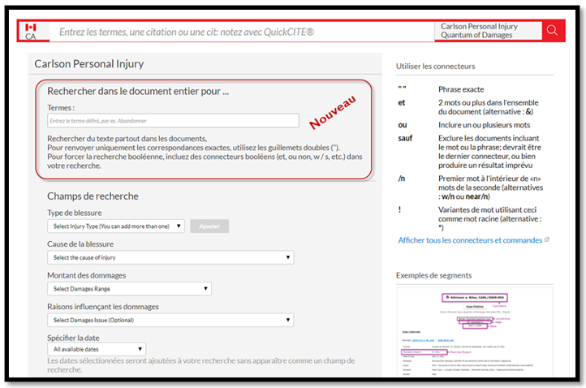This screenshot has width=586, height=388.
Task: Click the Raisons influençant les dommages label
Action: [x=103, y=307]
